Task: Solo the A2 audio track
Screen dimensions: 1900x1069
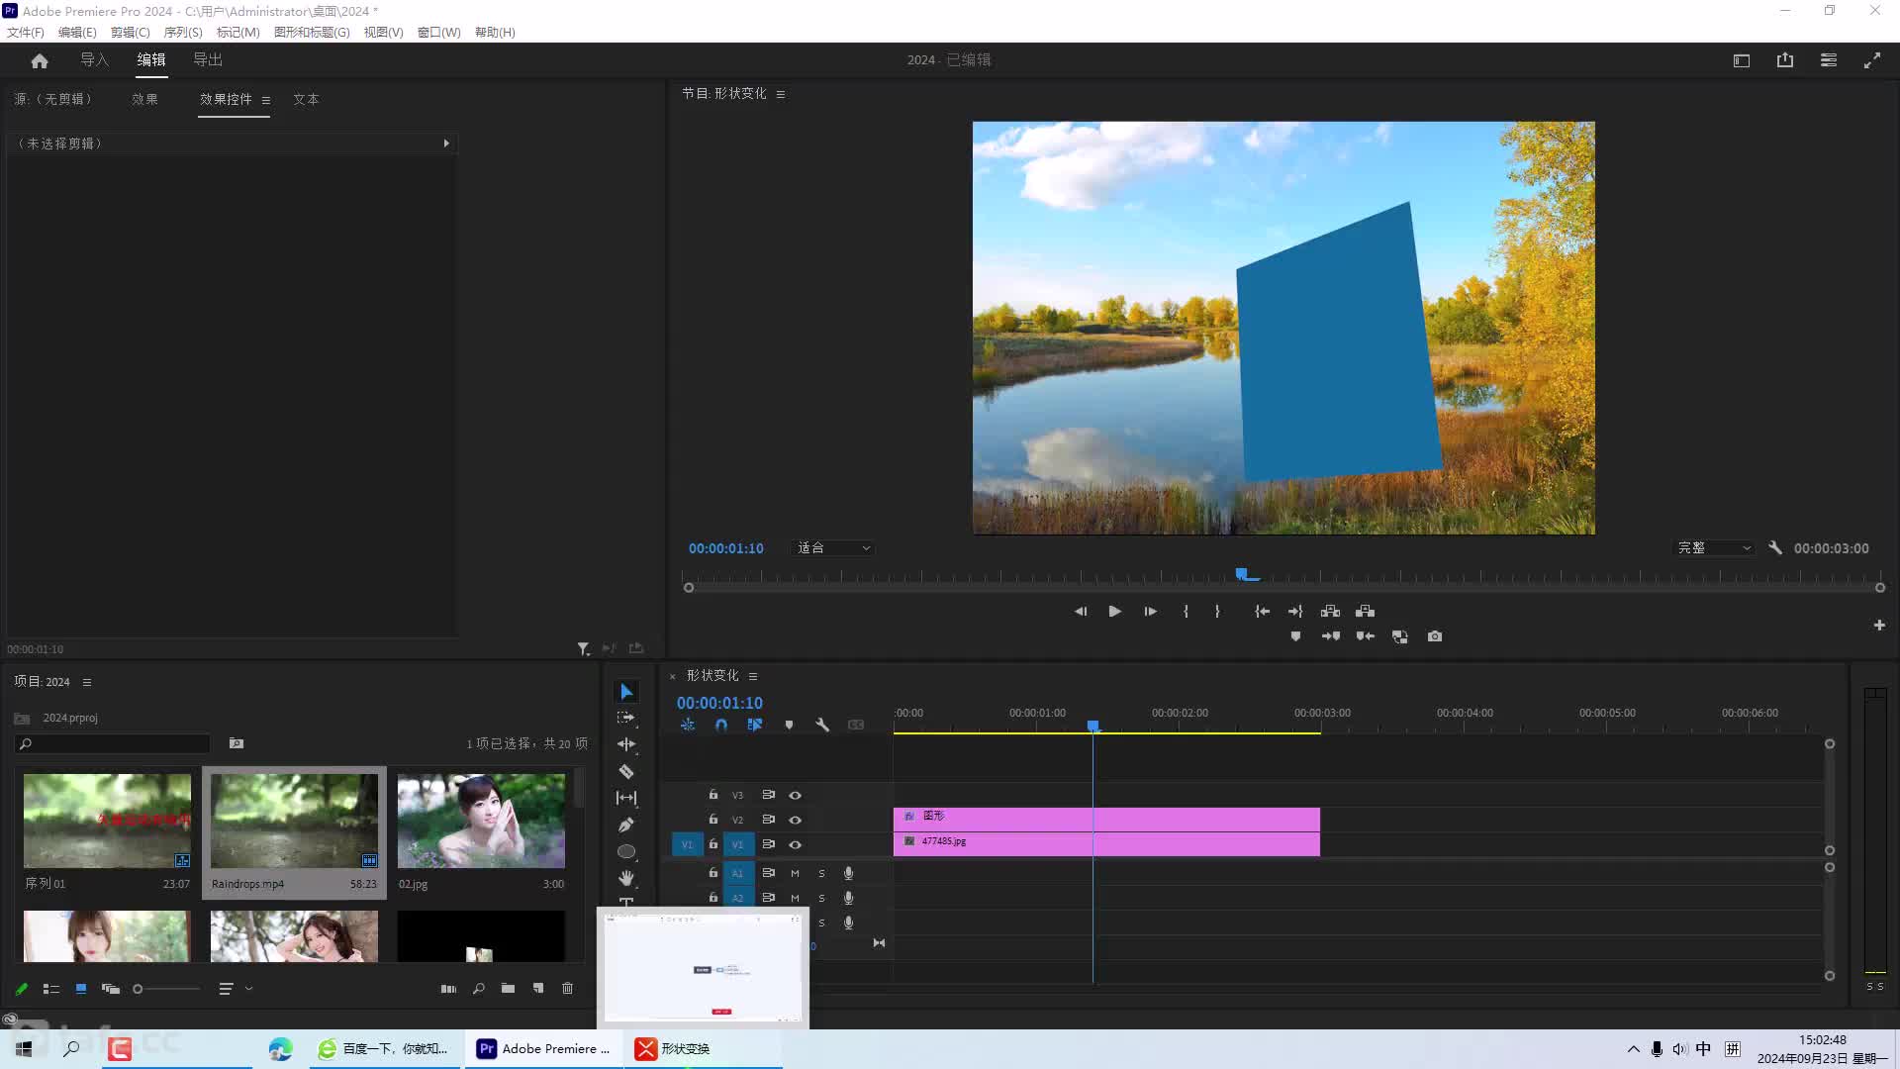Action: tap(821, 898)
